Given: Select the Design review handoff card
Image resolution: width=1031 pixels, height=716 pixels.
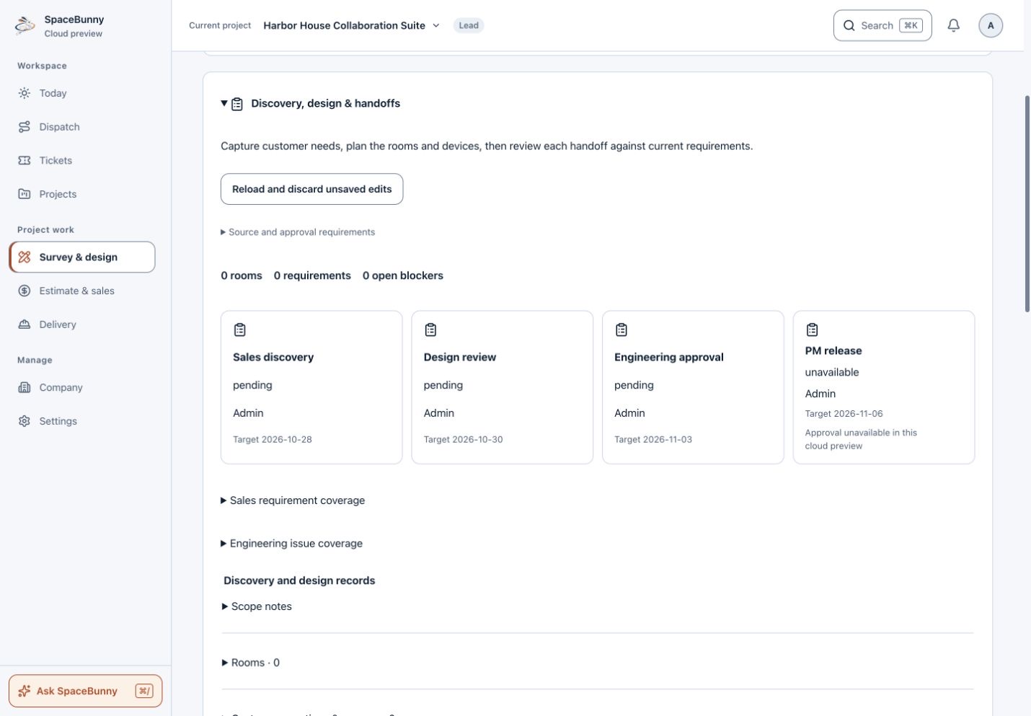Looking at the screenshot, I should [x=503, y=387].
